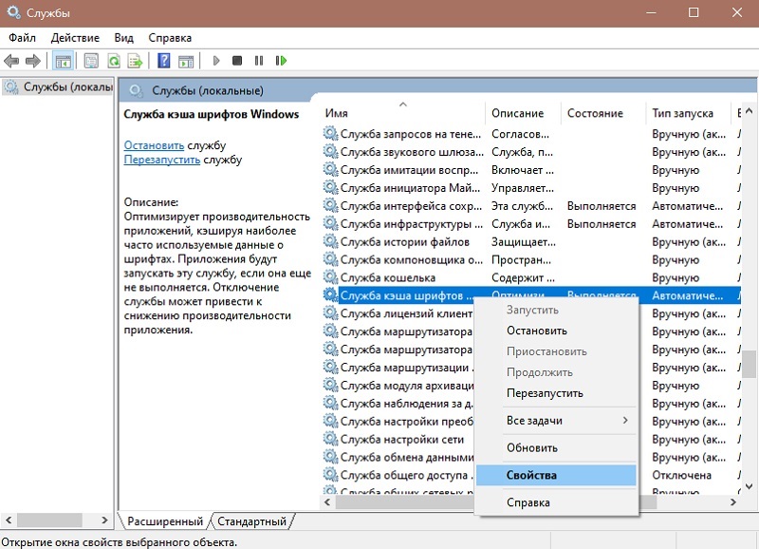This screenshot has width=759, height=549.
Task: Click gear icon of Служба инициатора Май...
Action: (330, 187)
